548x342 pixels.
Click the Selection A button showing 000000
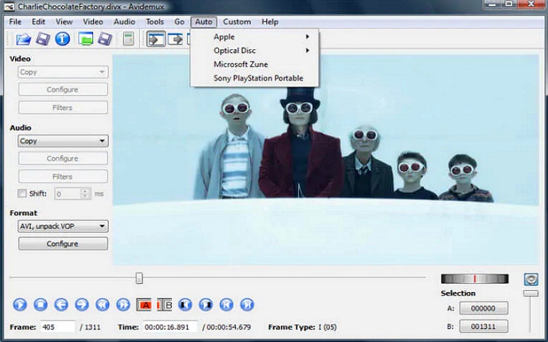[x=484, y=308]
